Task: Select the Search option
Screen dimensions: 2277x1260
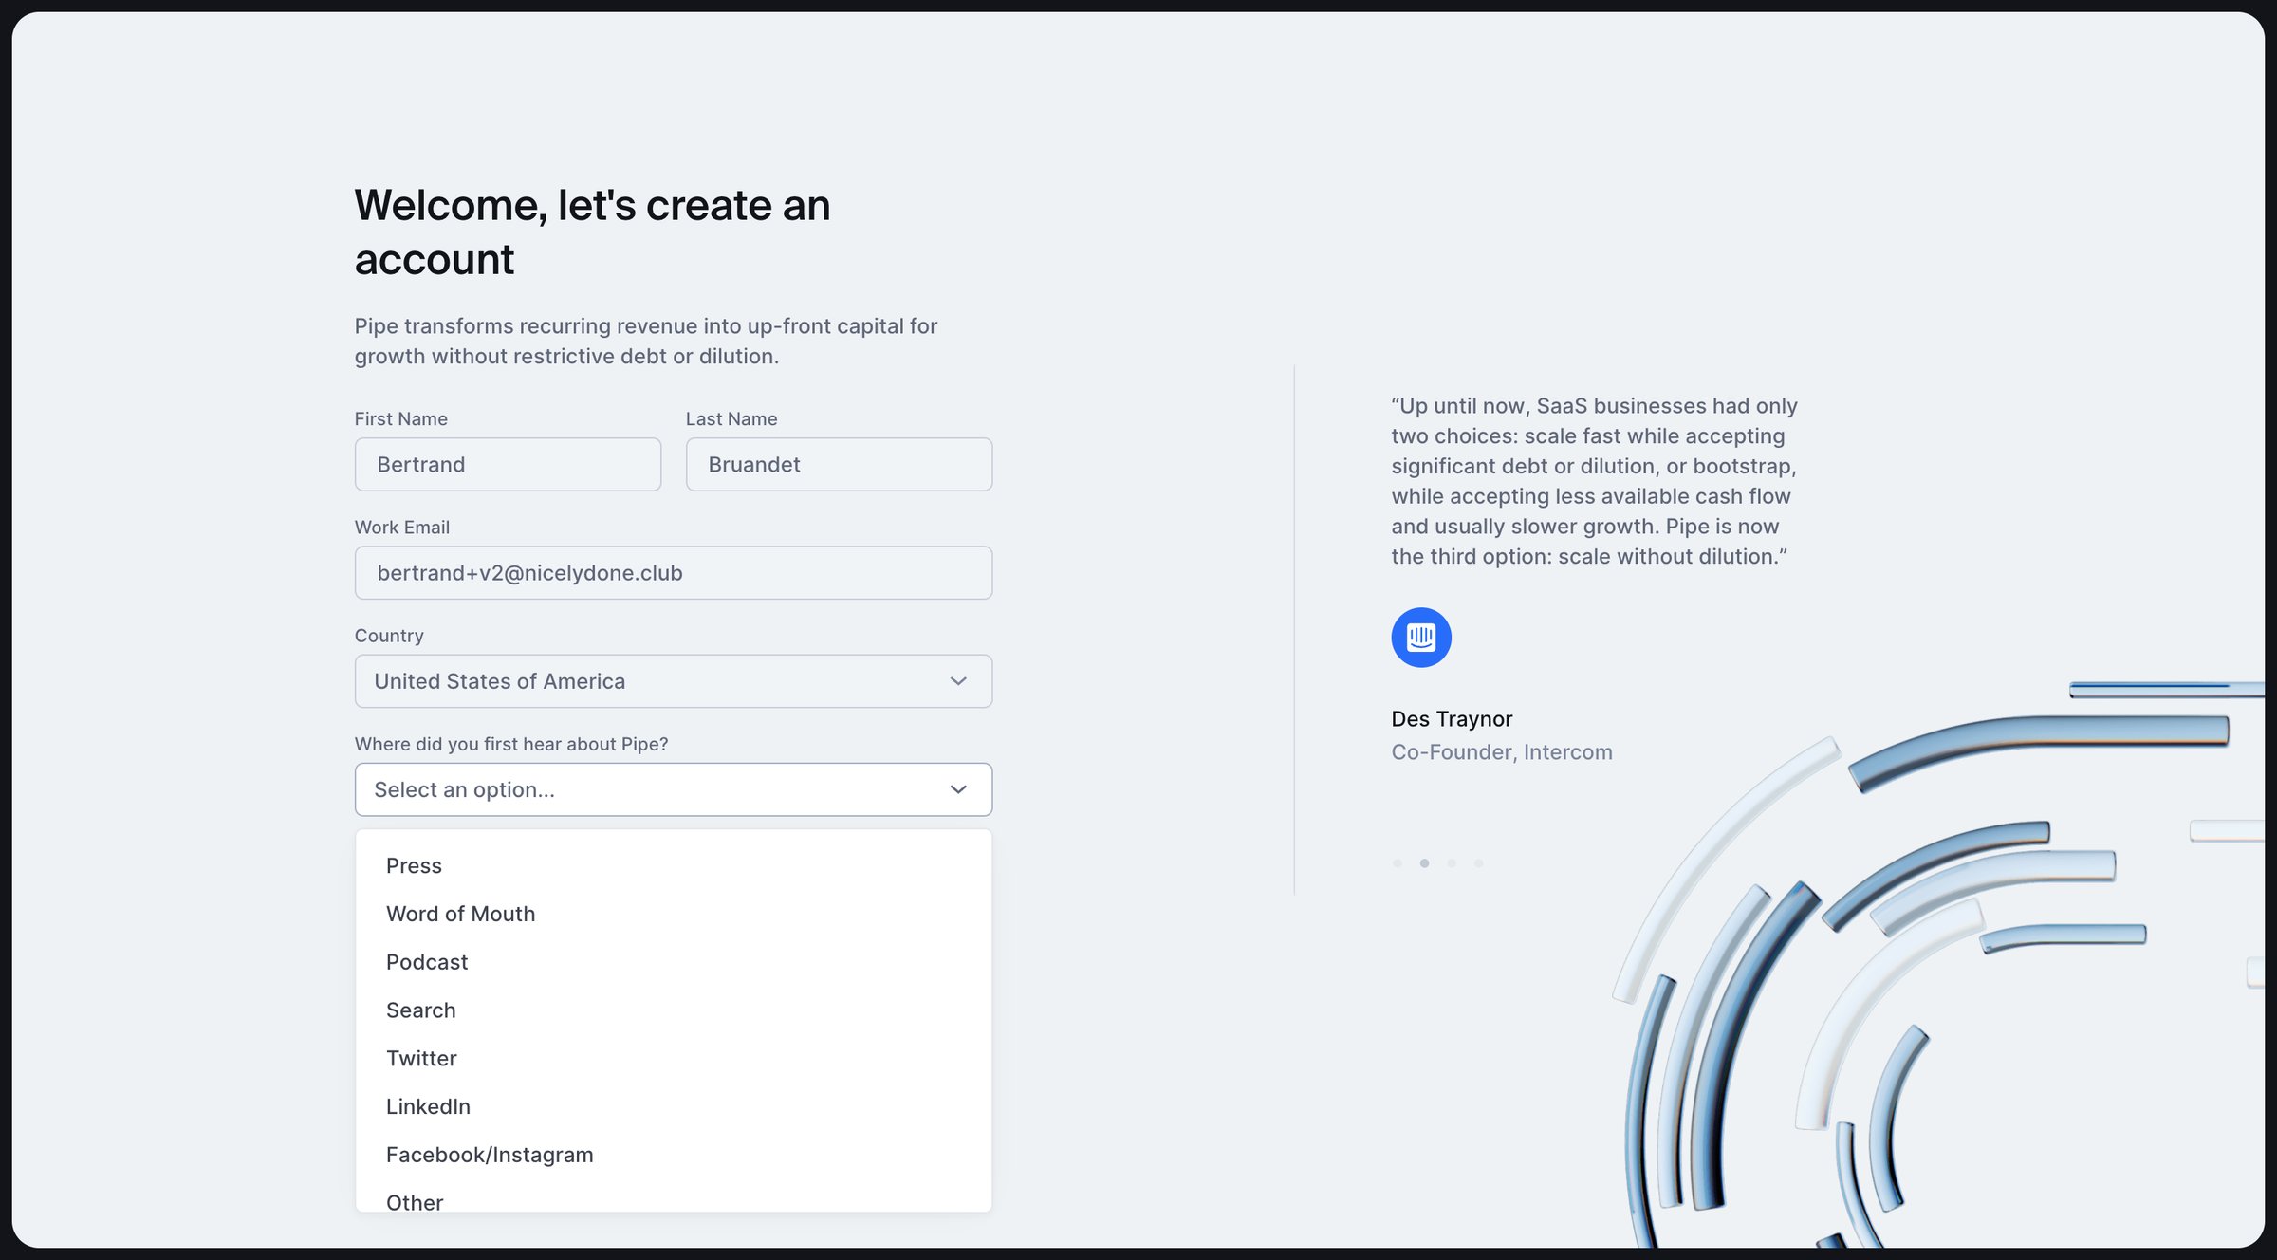Action: click(x=674, y=1010)
